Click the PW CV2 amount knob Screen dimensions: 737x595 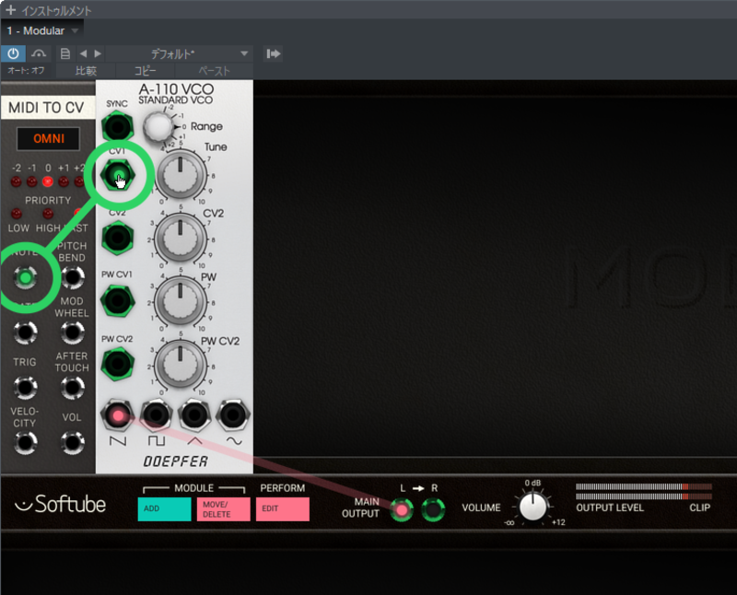181,365
